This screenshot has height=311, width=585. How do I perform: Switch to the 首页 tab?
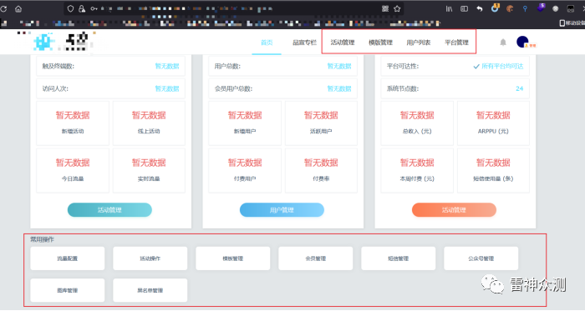tap(267, 43)
